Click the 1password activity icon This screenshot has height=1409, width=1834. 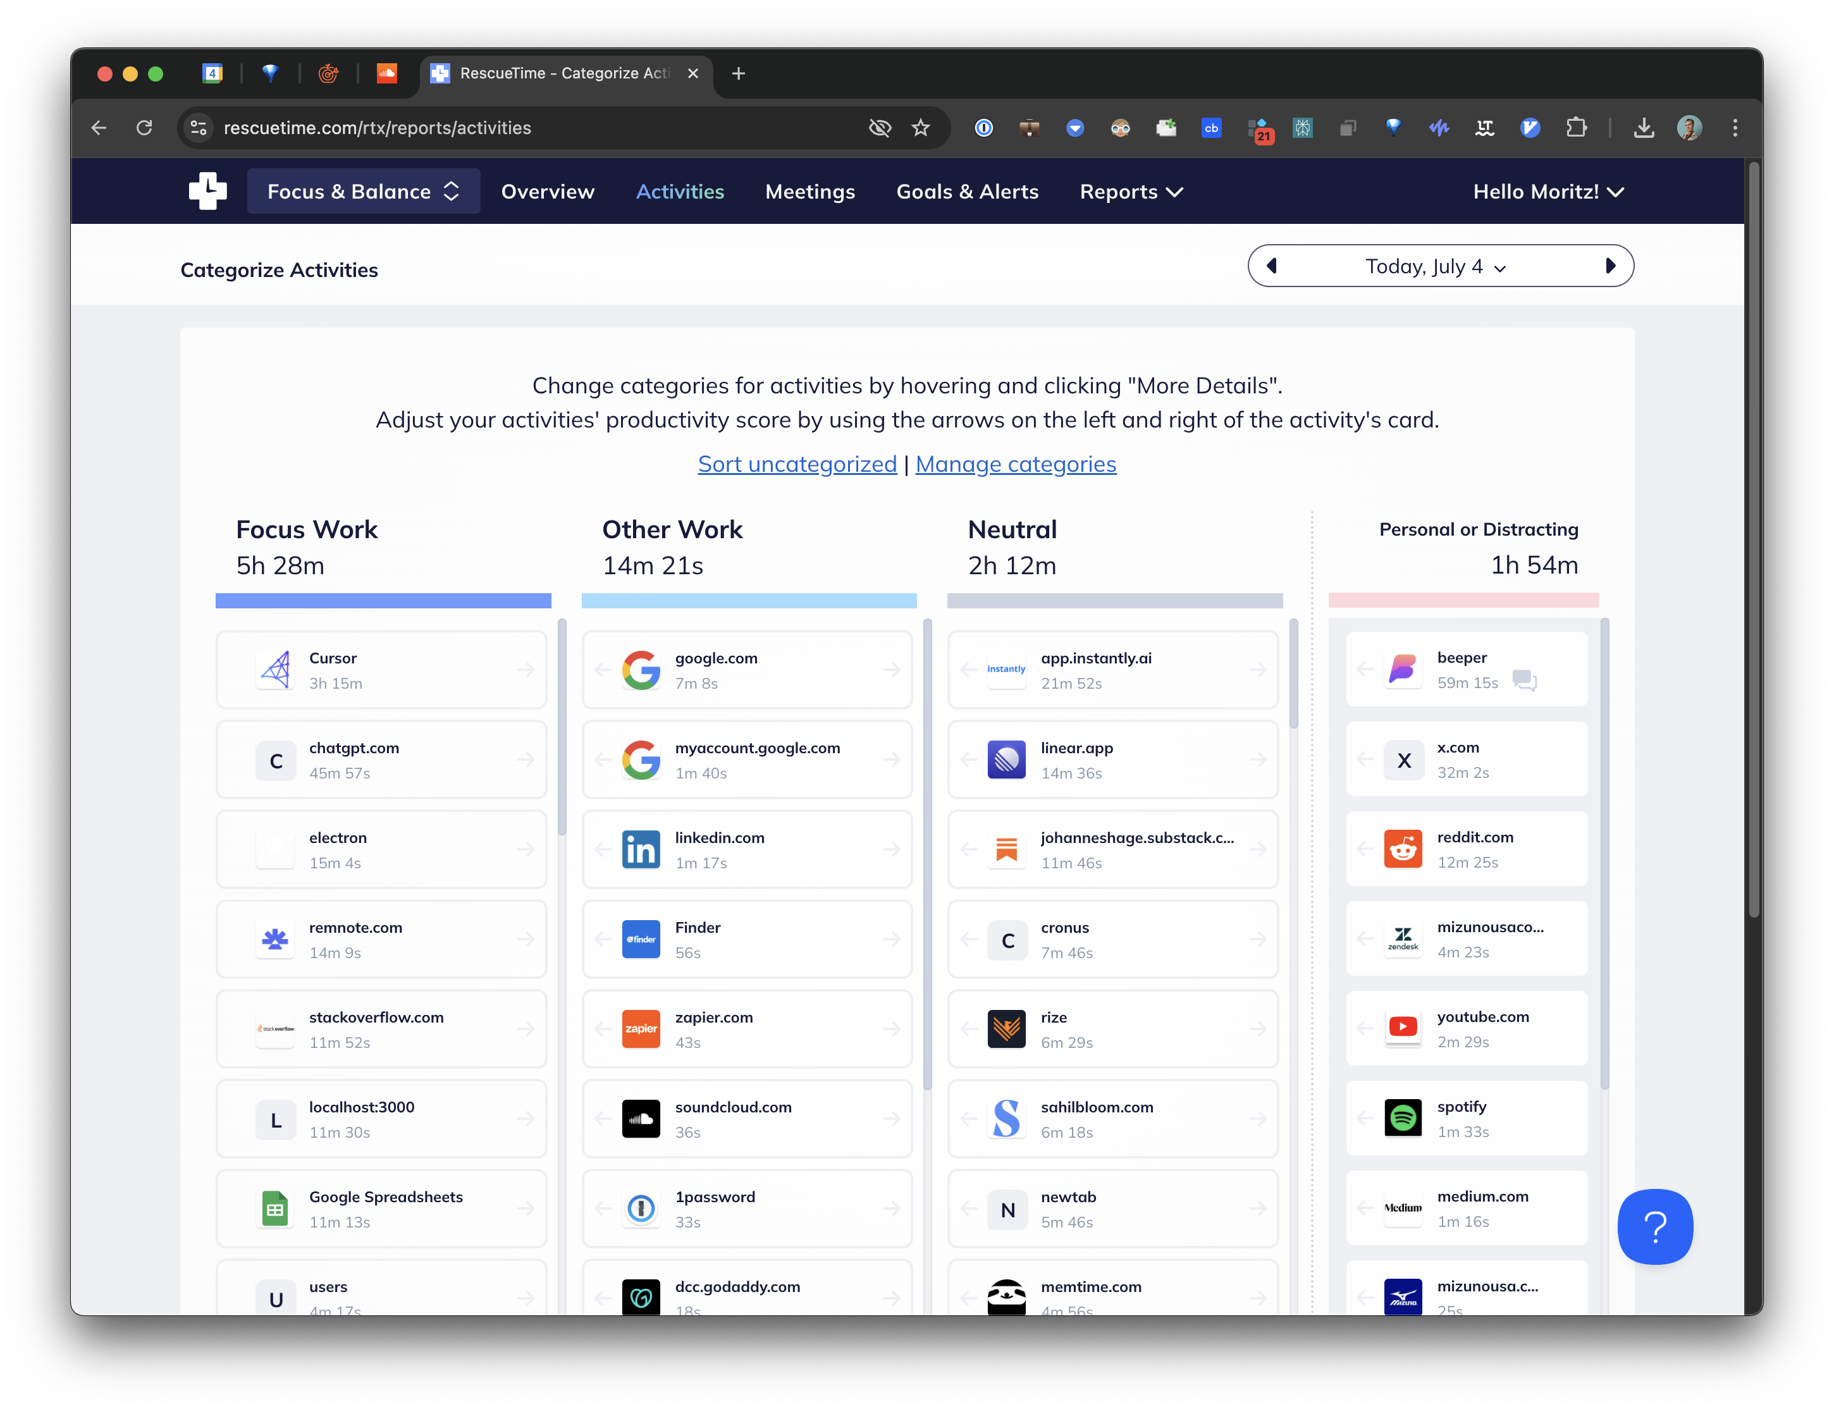pos(641,1209)
